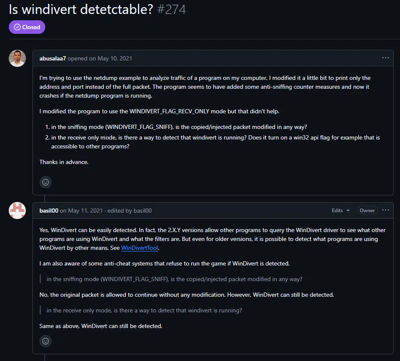Open abusalaa7 username profile link
This screenshot has height=361, width=400.
click(x=53, y=58)
